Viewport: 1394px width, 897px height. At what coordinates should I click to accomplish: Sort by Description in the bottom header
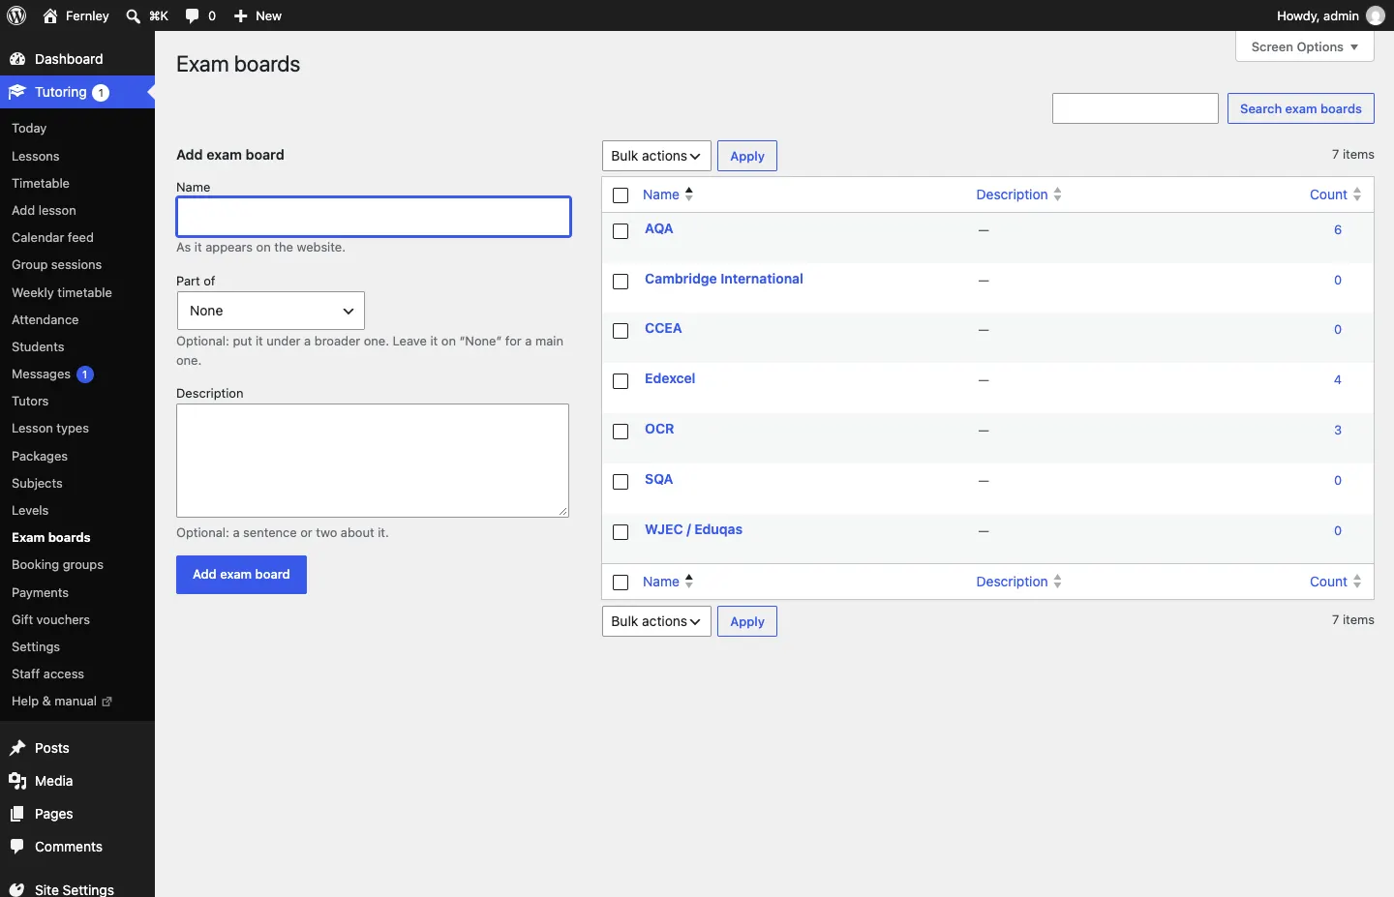click(1018, 582)
